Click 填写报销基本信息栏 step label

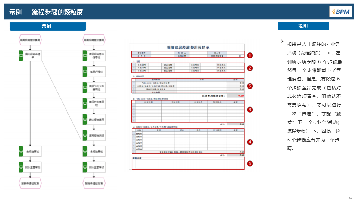click(96, 55)
